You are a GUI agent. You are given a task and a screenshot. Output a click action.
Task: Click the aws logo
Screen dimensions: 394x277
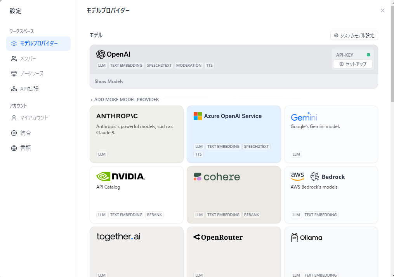tap(297, 176)
